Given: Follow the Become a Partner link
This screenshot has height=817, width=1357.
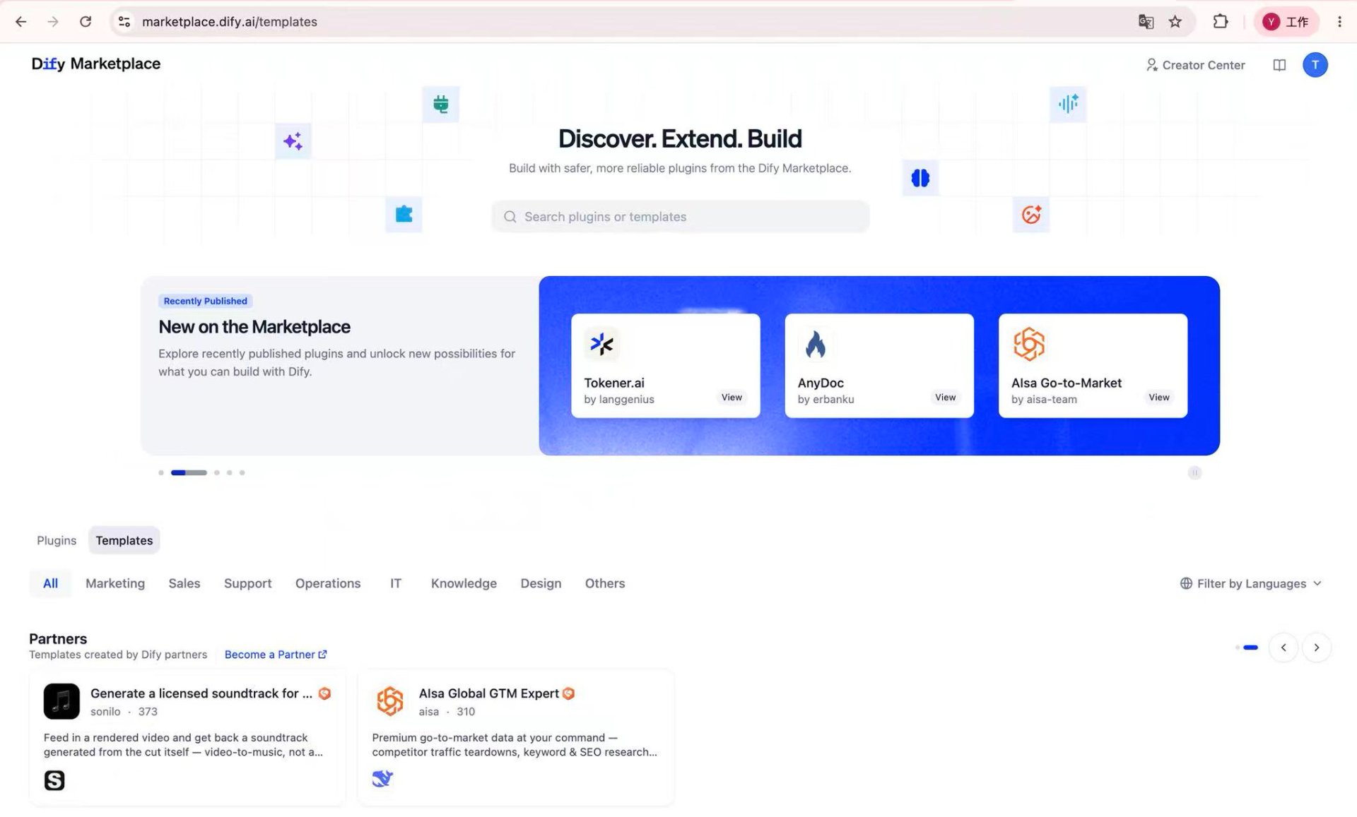Looking at the screenshot, I should [x=276, y=655].
